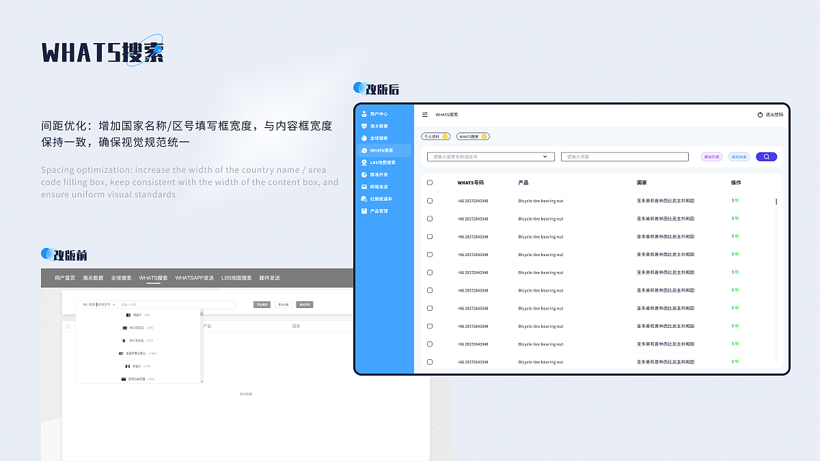Image resolution: width=820 pixels, height=461 pixels.
Task: Click the power icon beside 退出登陆
Action: (760, 115)
